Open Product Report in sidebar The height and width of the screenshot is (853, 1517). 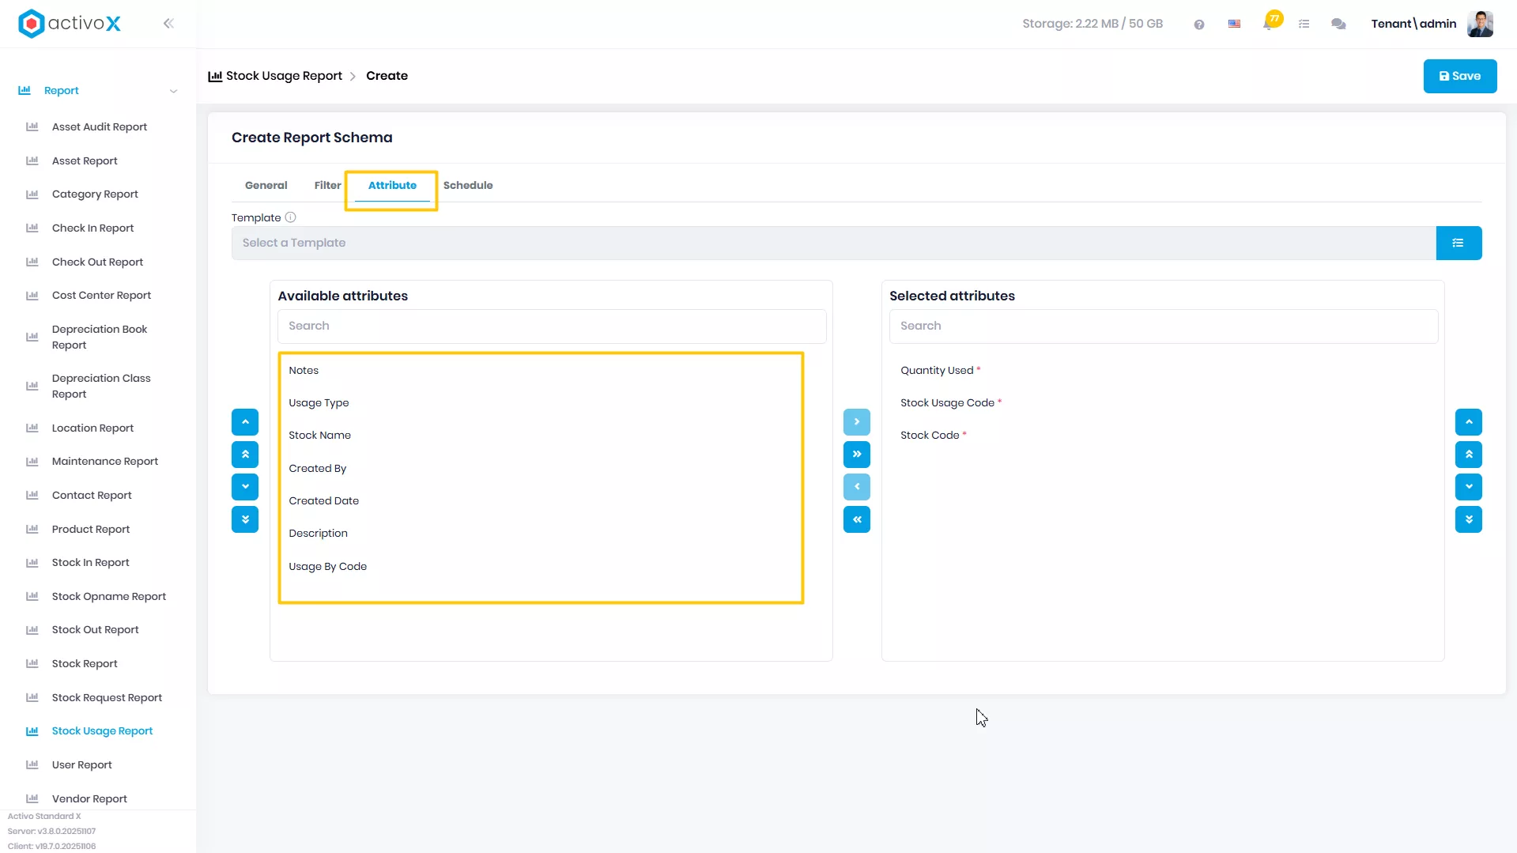pyautogui.click(x=91, y=530)
